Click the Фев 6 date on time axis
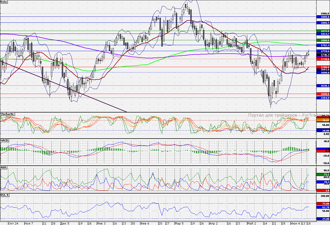This screenshot has width=330, height=225. [x=145, y=223]
